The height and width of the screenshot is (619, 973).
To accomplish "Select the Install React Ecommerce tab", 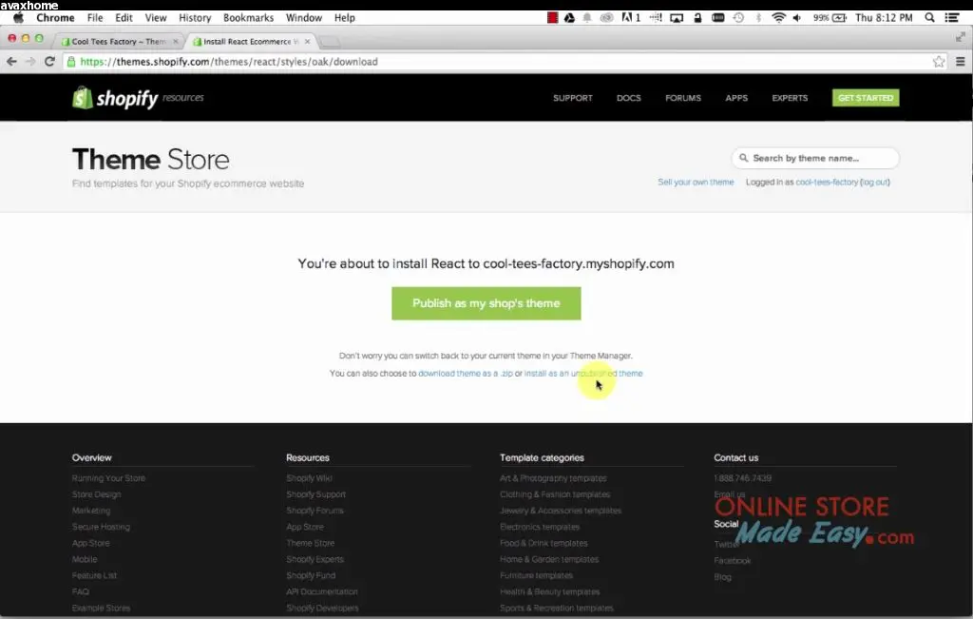I will [251, 42].
